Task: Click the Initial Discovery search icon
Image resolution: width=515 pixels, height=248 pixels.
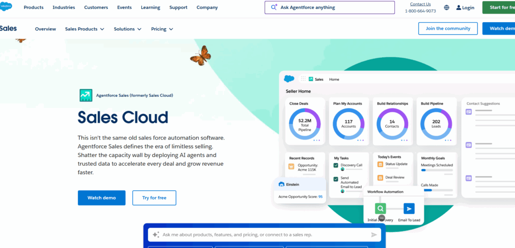Action: [x=381, y=209]
